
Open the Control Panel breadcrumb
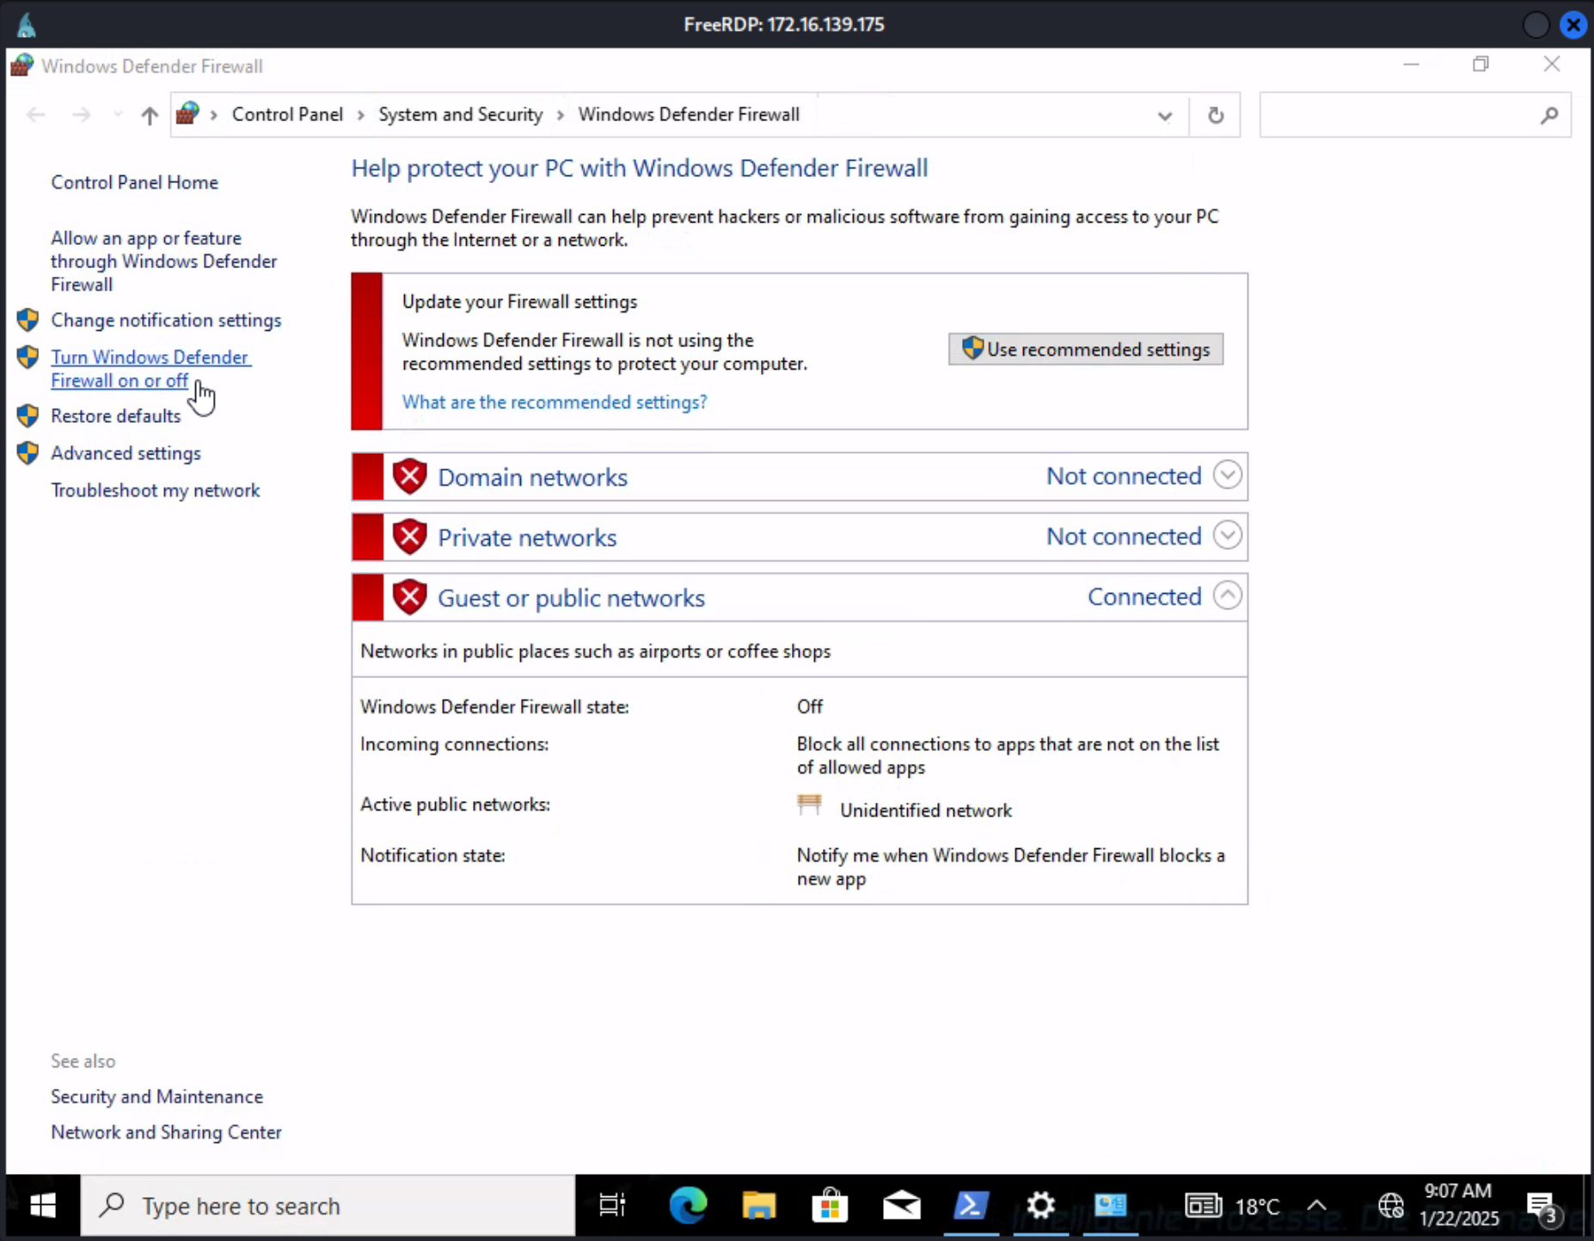point(287,114)
